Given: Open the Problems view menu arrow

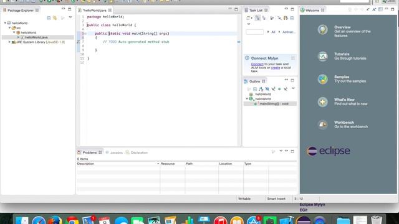Looking at the screenshot, I should tap(281, 151).
